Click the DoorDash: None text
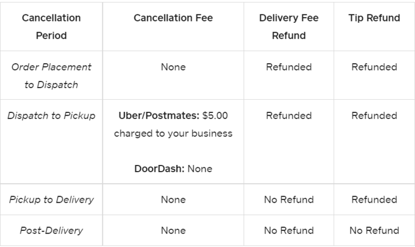The image size is (415, 247). click(173, 168)
